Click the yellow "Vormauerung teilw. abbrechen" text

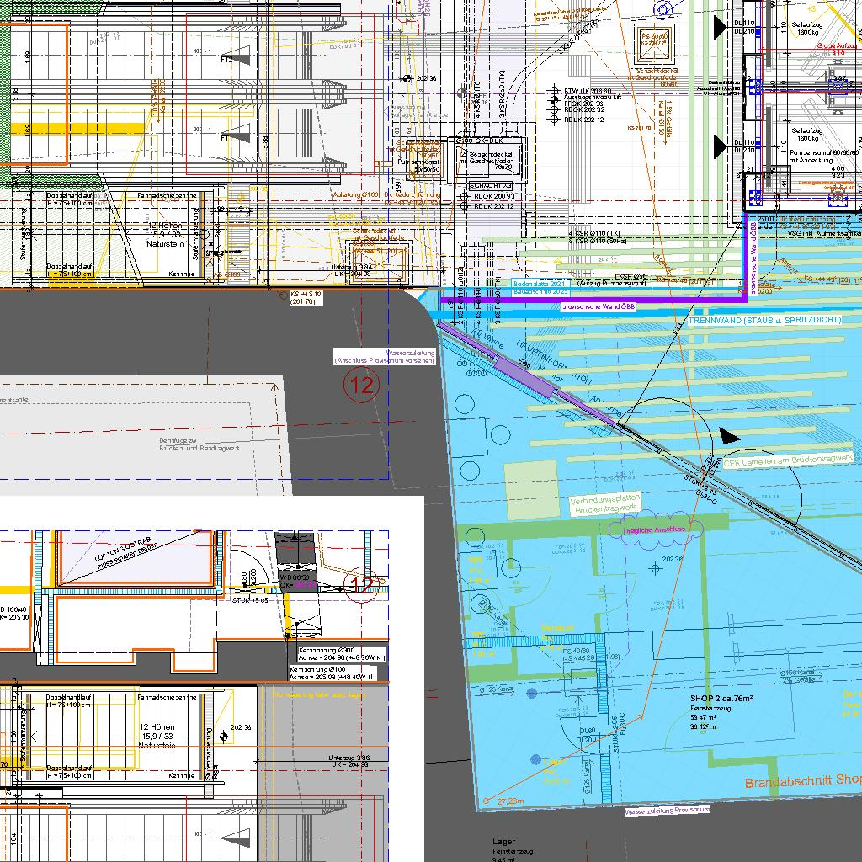321,694
